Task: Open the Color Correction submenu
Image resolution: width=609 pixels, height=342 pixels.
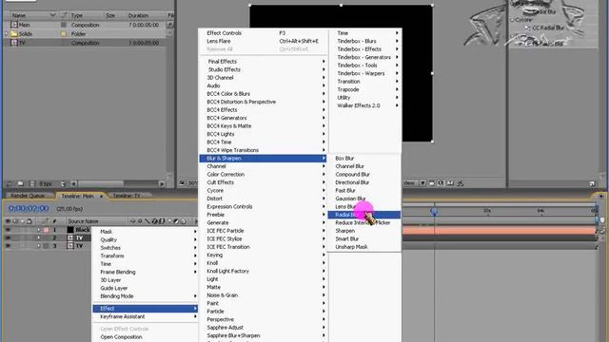Action: pos(263,175)
